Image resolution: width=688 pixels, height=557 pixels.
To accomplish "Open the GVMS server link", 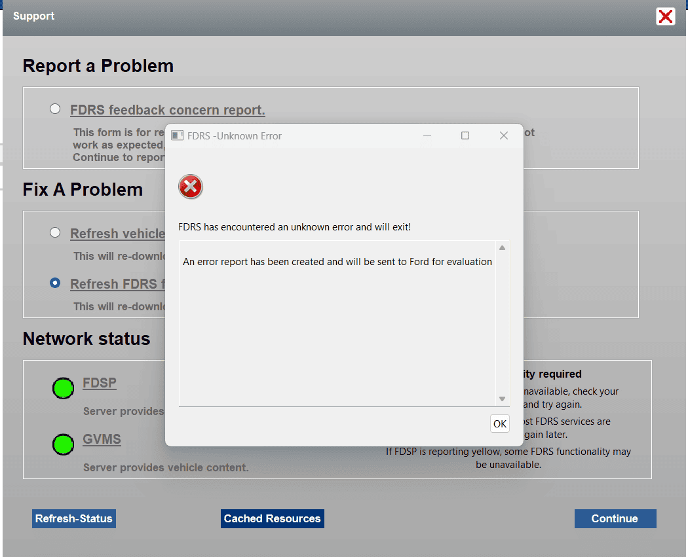I will pos(102,439).
